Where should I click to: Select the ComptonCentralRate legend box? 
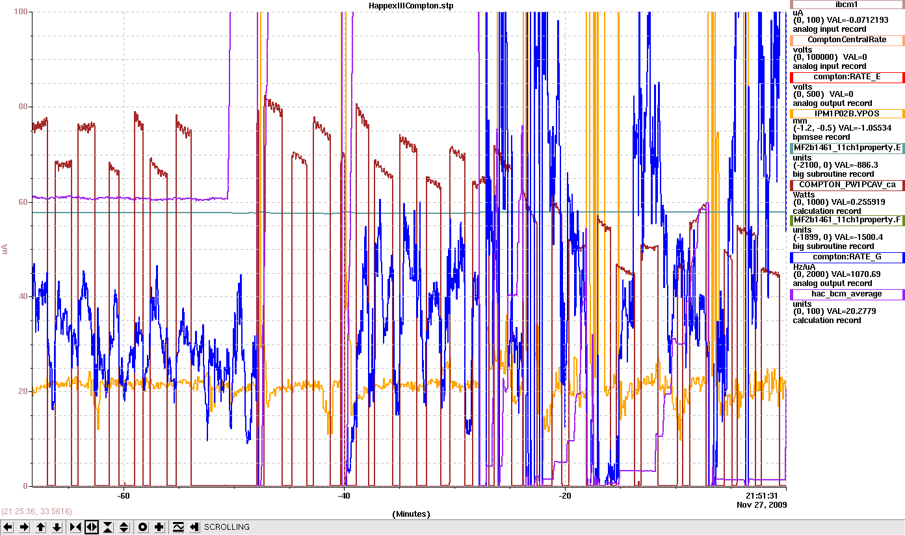tap(847, 40)
